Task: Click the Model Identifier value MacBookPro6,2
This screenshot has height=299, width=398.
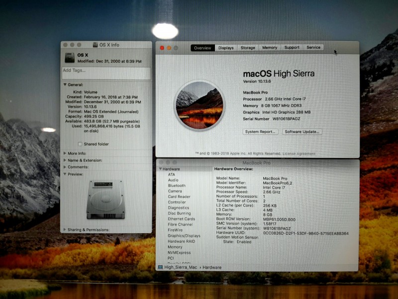Action: point(277,183)
